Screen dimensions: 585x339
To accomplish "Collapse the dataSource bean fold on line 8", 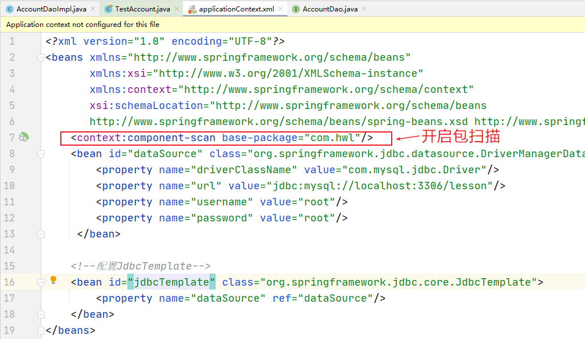I will click(x=41, y=154).
